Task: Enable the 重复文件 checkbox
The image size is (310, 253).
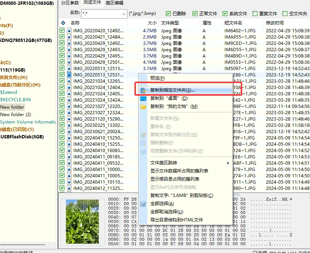Action: pyautogui.click(x=255, y=13)
